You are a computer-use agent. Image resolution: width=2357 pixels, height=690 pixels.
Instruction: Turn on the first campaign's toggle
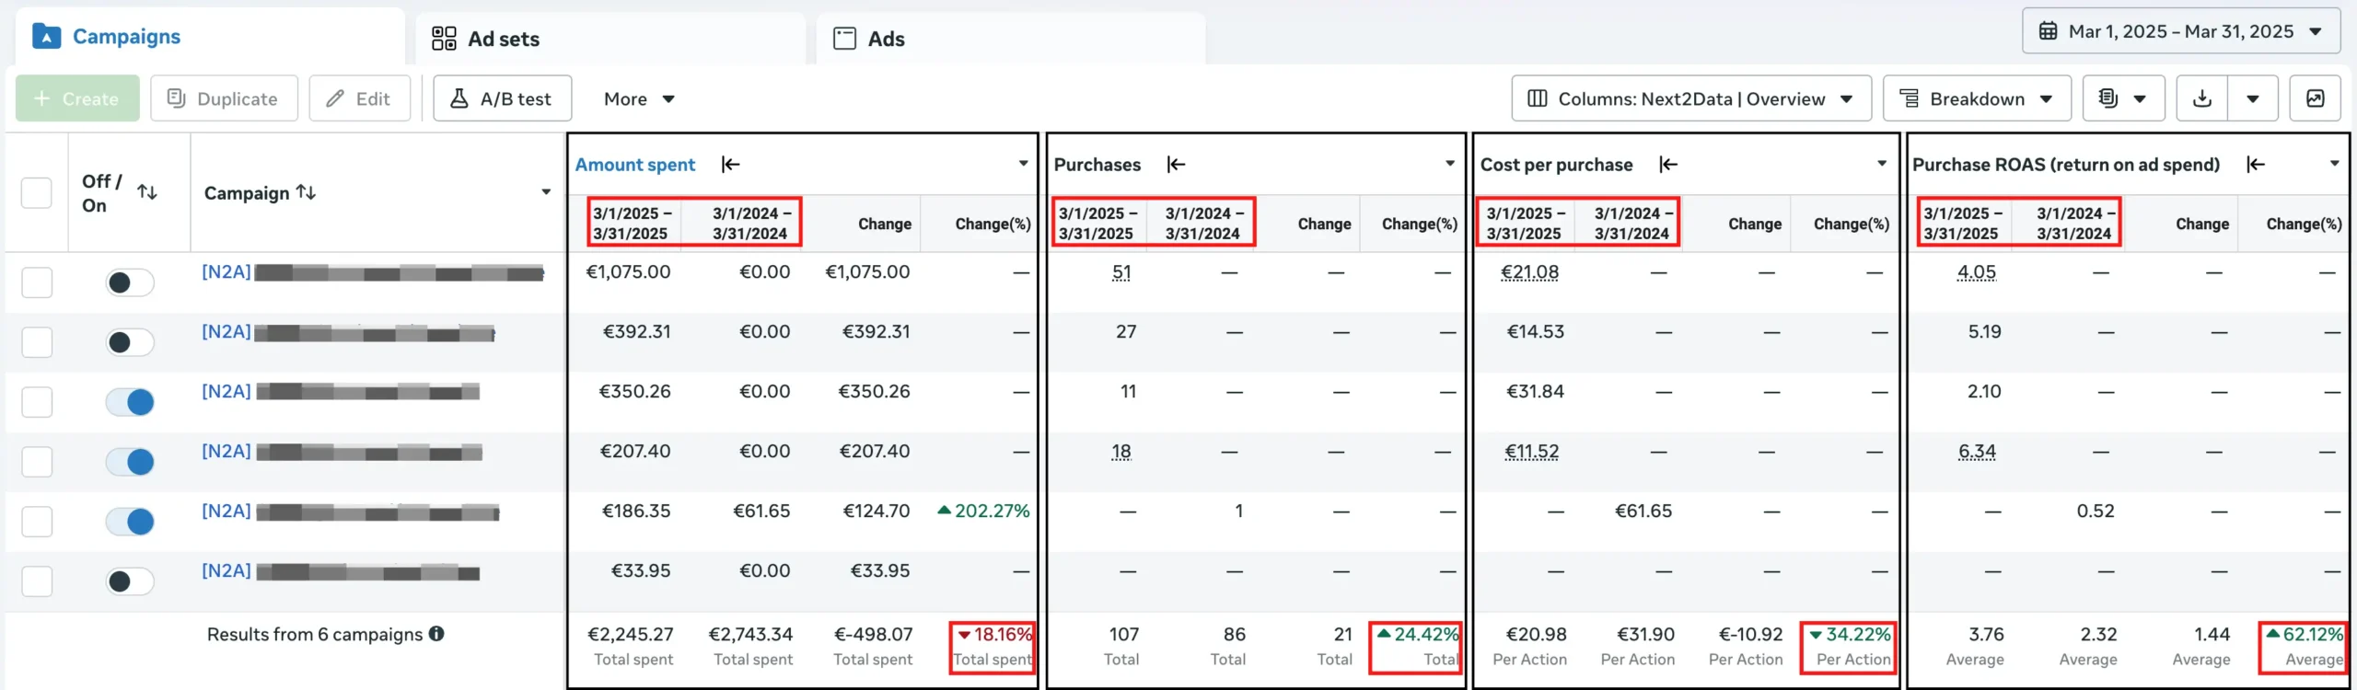pos(129,282)
